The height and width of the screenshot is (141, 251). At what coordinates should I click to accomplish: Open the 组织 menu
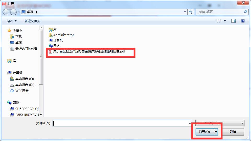(x=12, y=21)
